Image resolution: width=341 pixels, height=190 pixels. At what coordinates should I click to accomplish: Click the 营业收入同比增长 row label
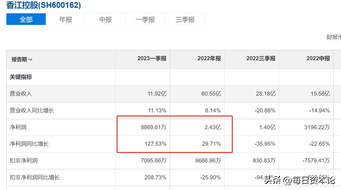click(32, 110)
